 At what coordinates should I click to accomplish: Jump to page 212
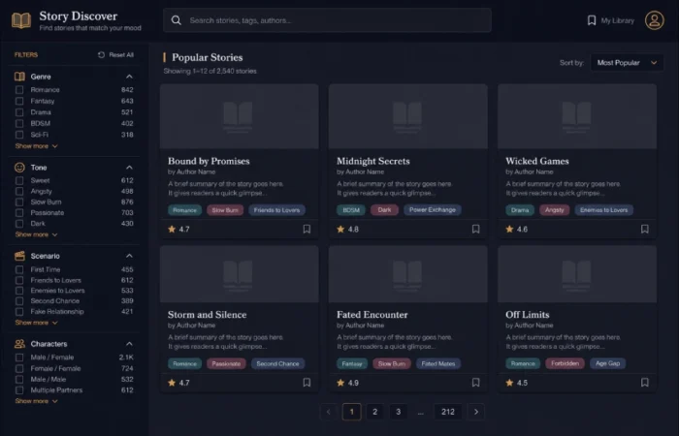click(448, 412)
